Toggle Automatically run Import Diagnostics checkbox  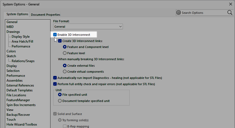click(55, 78)
